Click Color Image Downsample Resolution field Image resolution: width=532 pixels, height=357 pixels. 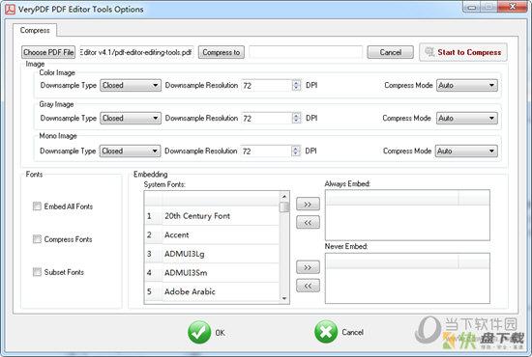(x=267, y=85)
